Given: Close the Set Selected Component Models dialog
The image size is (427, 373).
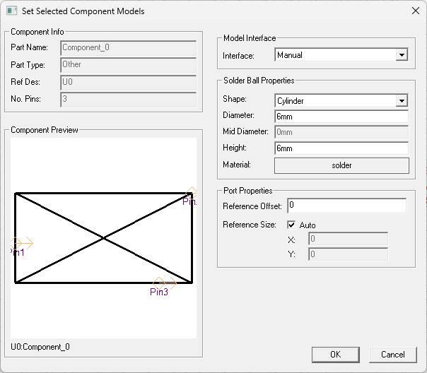Looking at the screenshot, I should (416, 11).
